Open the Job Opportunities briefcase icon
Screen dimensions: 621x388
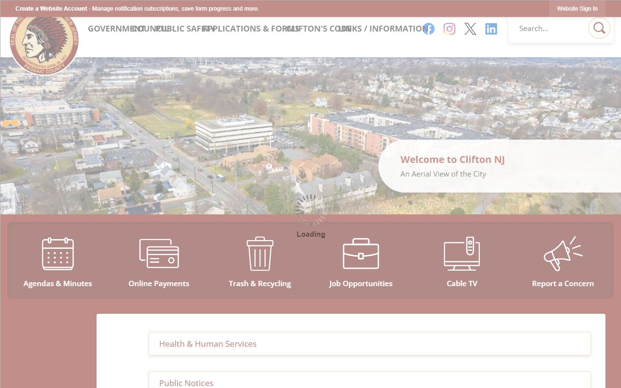coord(361,254)
